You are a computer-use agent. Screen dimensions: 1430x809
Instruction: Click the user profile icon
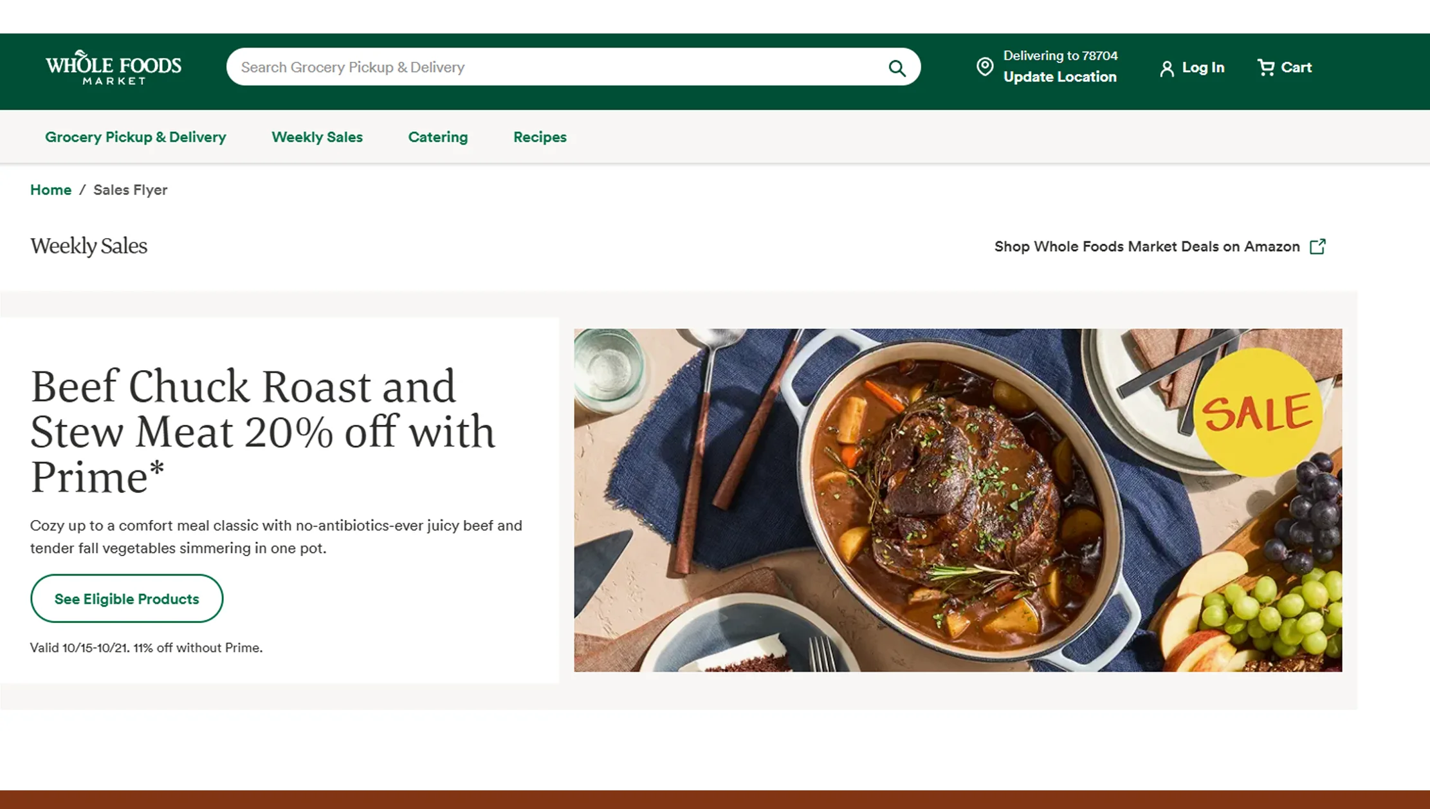1166,68
